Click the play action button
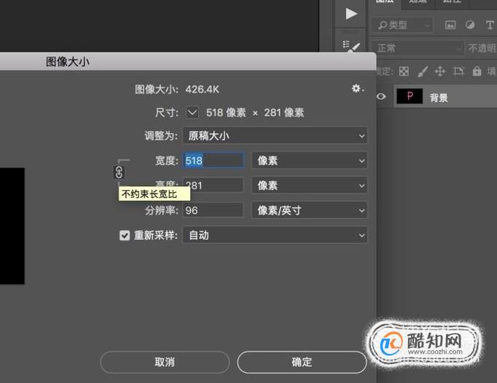The image size is (497, 383). point(351,14)
